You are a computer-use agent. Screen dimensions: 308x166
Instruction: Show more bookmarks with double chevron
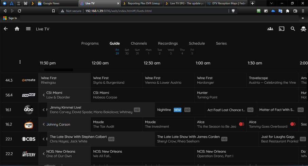[303, 18]
